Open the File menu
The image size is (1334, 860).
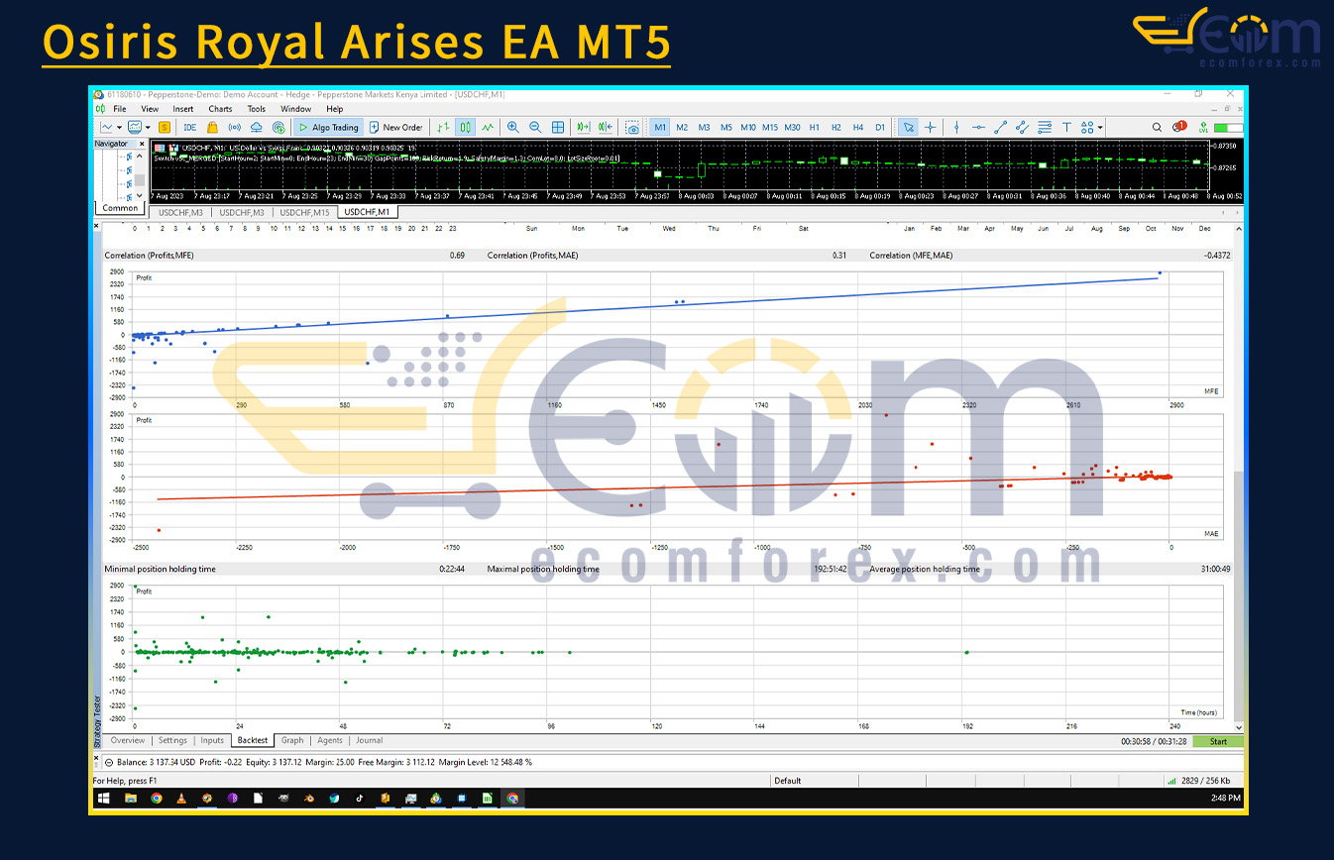(120, 109)
